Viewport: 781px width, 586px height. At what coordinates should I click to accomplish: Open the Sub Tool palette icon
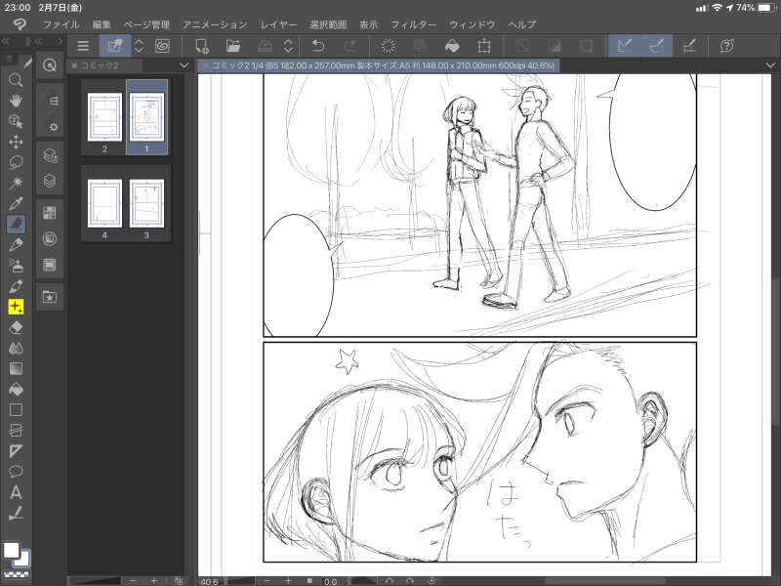click(x=50, y=101)
